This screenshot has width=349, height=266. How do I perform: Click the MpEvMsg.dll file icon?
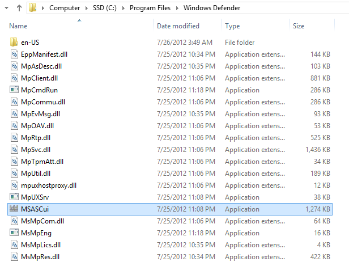(14, 113)
